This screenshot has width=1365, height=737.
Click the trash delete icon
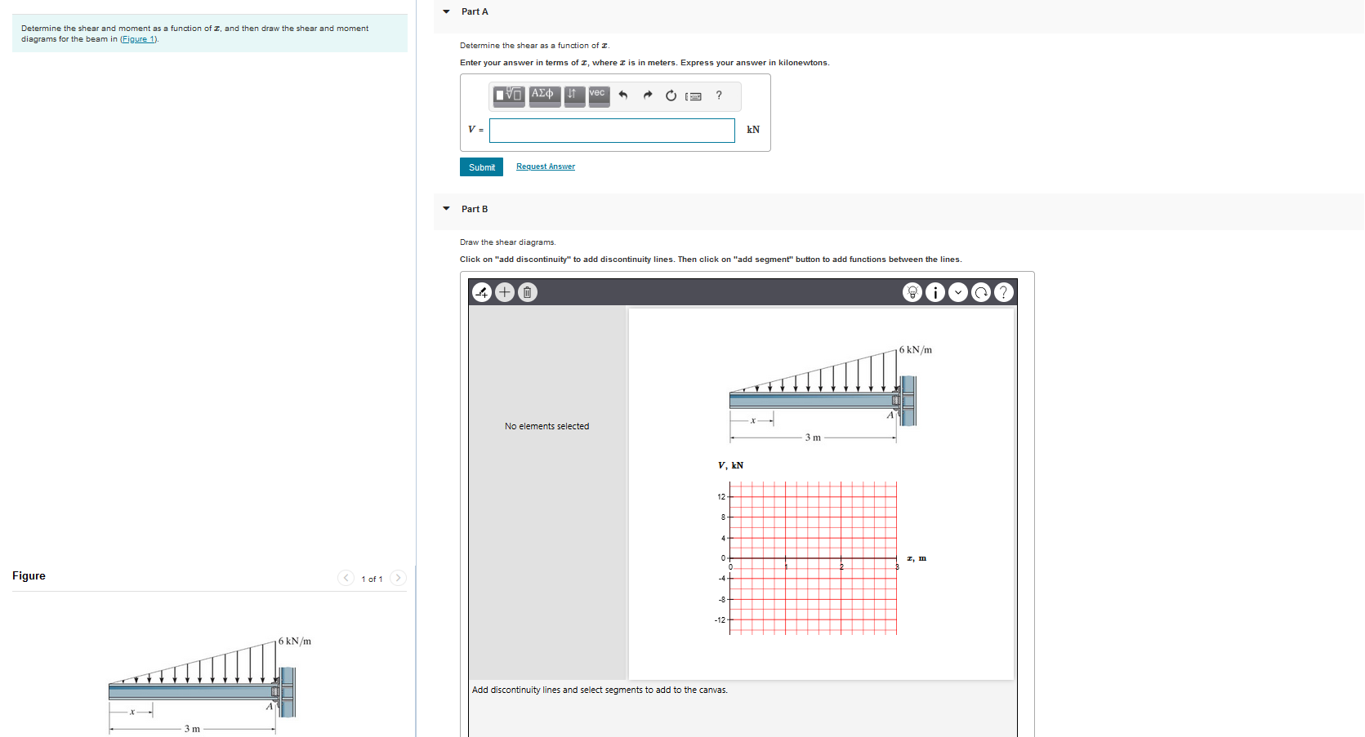click(x=528, y=292)
